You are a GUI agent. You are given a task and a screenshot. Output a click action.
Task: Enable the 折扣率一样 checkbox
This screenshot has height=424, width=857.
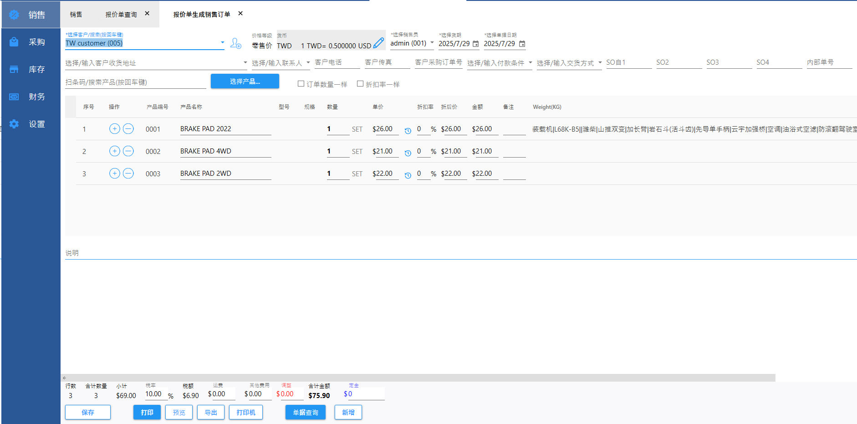point(360,84)
